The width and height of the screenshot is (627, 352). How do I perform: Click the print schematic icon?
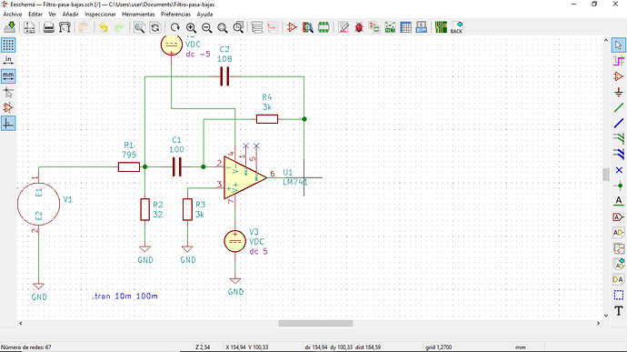coord(49,27)
